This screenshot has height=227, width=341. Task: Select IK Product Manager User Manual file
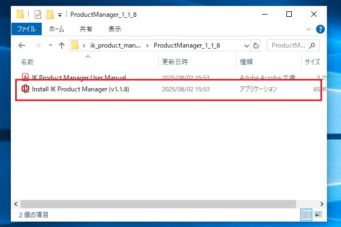[79, 77]
